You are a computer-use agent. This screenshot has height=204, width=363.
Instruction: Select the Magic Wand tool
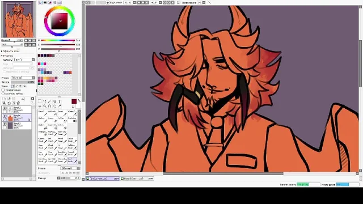(49, 101)
